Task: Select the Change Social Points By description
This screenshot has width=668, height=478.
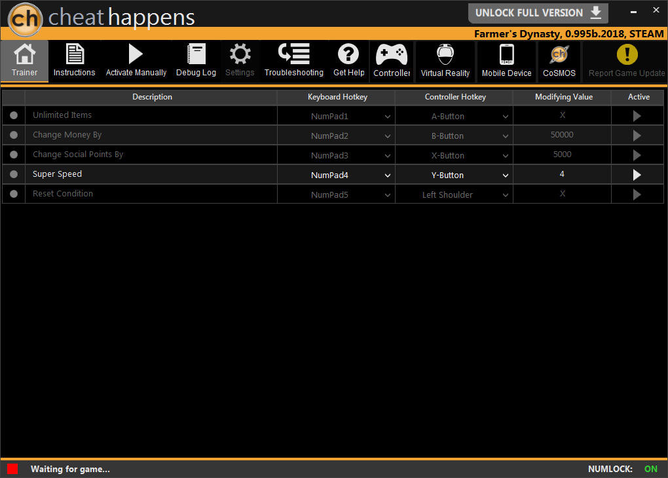Action: [x=77, y=155]
